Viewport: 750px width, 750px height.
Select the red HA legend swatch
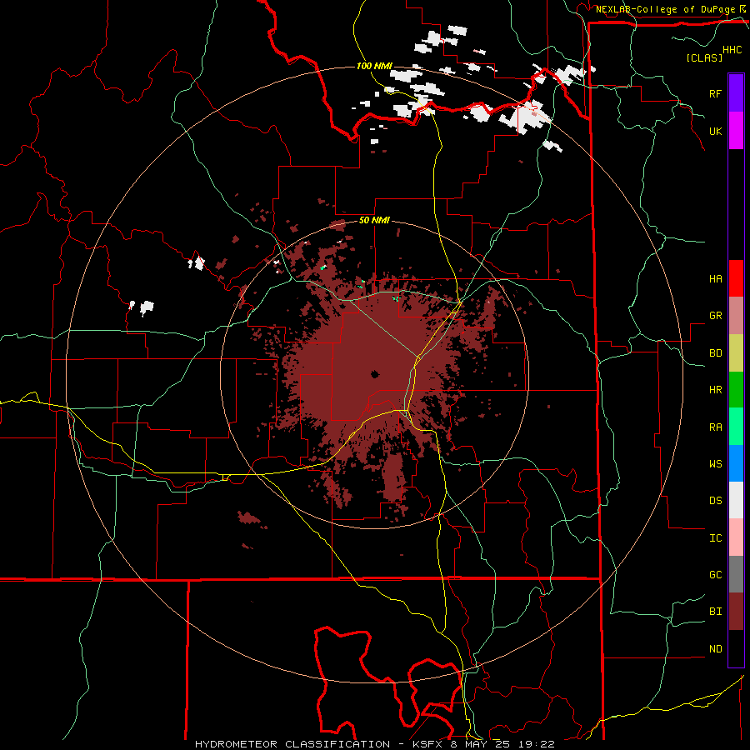[736, 278]
